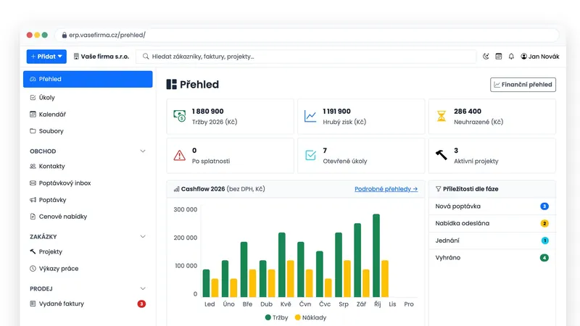Click the Otevřené úkoly checkbox icon

pos(310,155)
